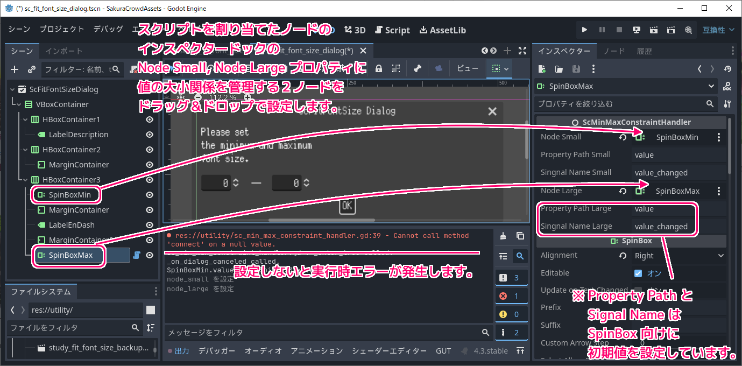The width and height of the screenshot is (742, 366).
Task: Open script attached to SpinBoxMax
Action: pyautogui.click(x=137, y=255)
